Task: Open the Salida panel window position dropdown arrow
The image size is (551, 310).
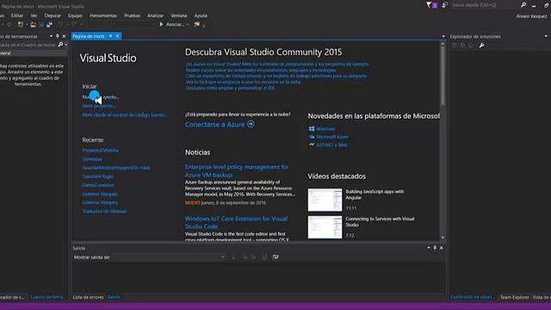Action: click(x=429, y=248)
